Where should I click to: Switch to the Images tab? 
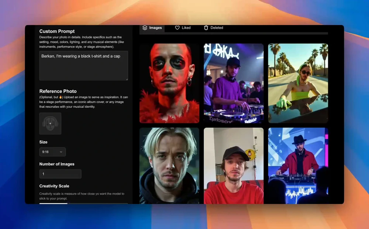pos(152,28)
